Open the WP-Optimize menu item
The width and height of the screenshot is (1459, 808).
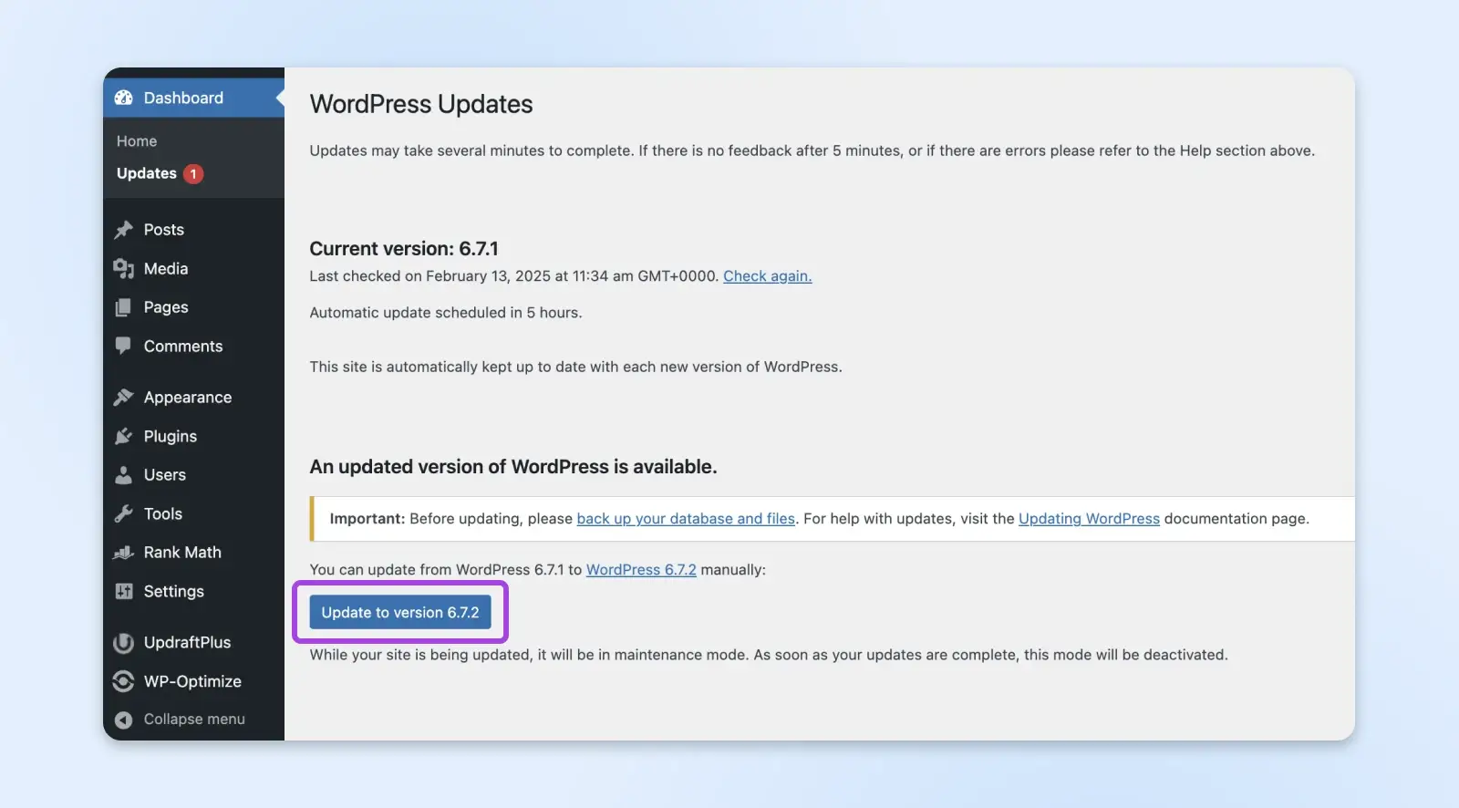[x=192, y=681]
